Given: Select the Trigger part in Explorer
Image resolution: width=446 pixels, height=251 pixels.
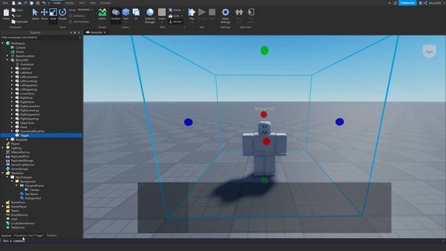Looking at the screenshot, I should coord(41,135).
